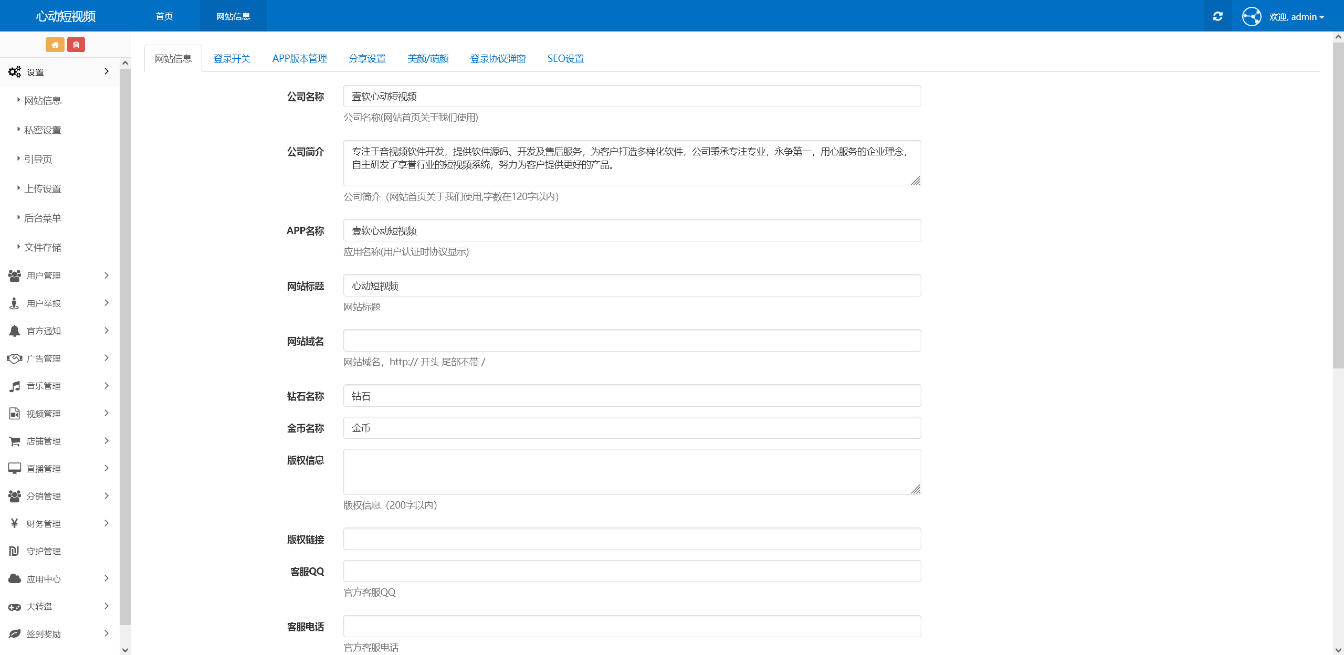The height and width of the screenshot is (655, 1344).
Task: Select the 用户管理 users icon
Action: (x=14, y=275)
